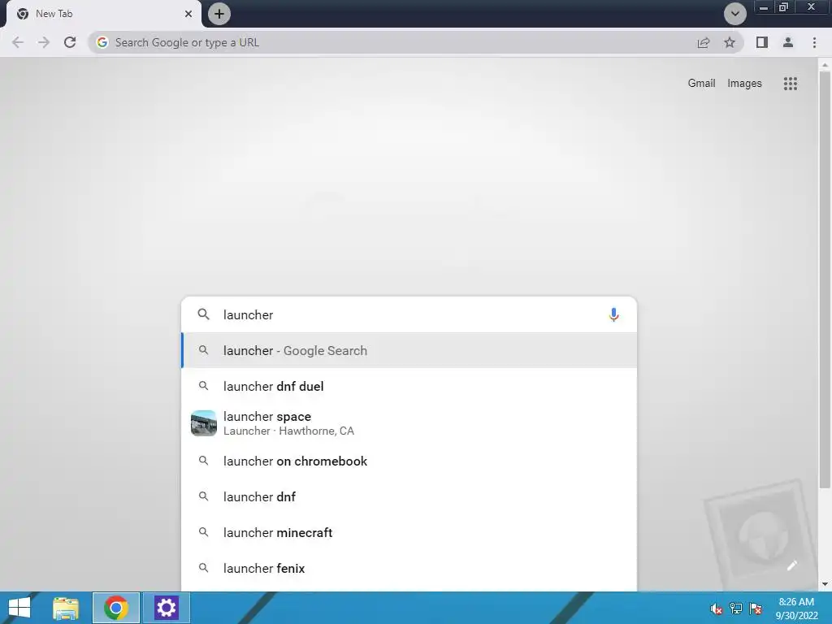832x624 pixels.
Task: Click the scrollbar up arrow
Action: (824, 65)
